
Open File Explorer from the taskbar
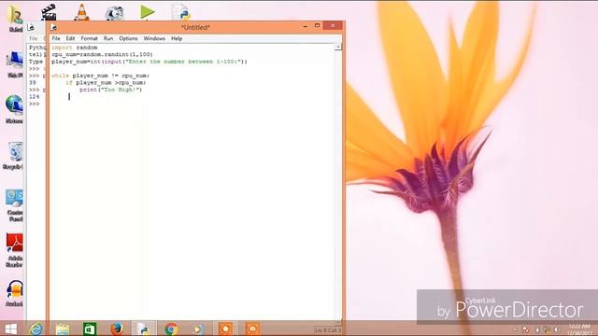63,329
